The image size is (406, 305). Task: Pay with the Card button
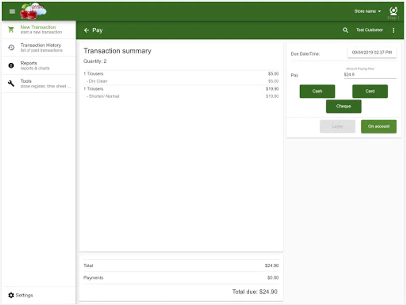click(370, 91)
